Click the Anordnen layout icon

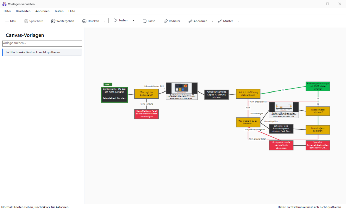pos(190,21)
